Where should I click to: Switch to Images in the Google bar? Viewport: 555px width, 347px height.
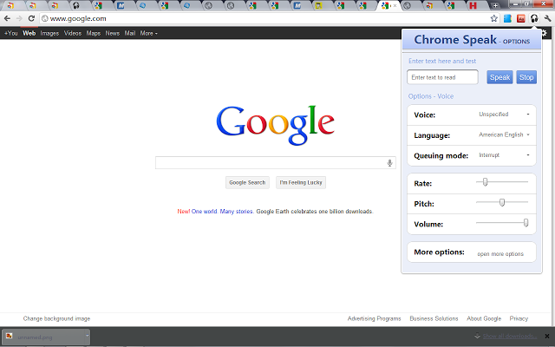(49, 33)
